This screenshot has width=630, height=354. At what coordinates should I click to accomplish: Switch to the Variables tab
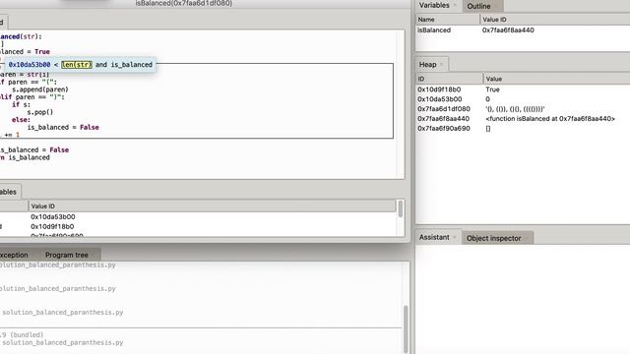tap(434, 5)
